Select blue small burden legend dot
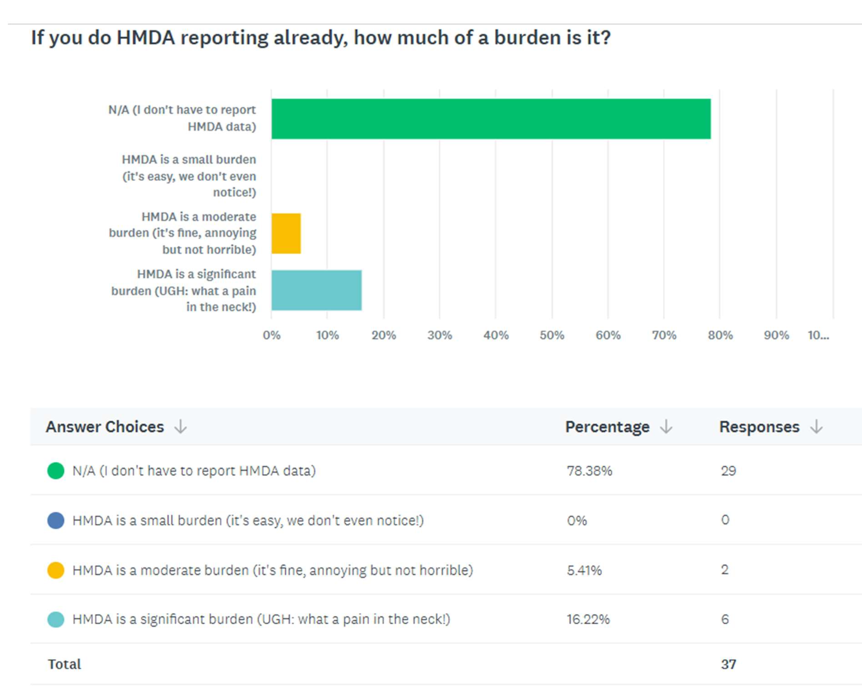The image size is (862, 694). tap(56, 520)
